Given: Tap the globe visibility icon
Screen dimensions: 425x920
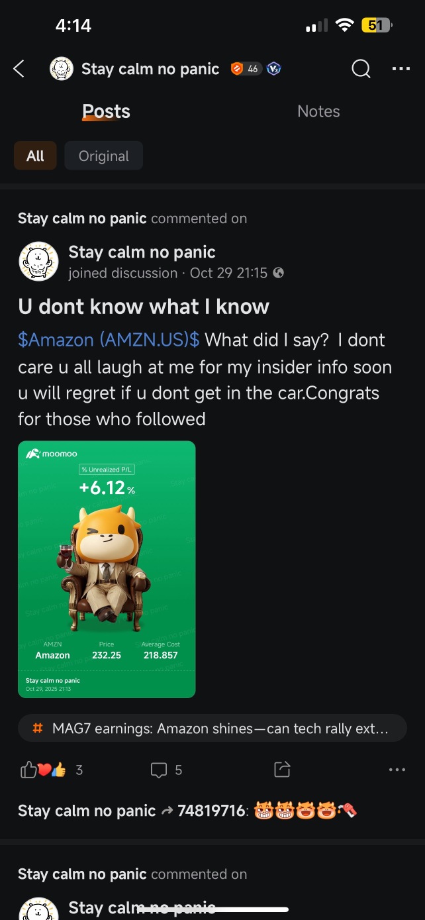Looking at the screenshot, I should click(x=279, y=273).
